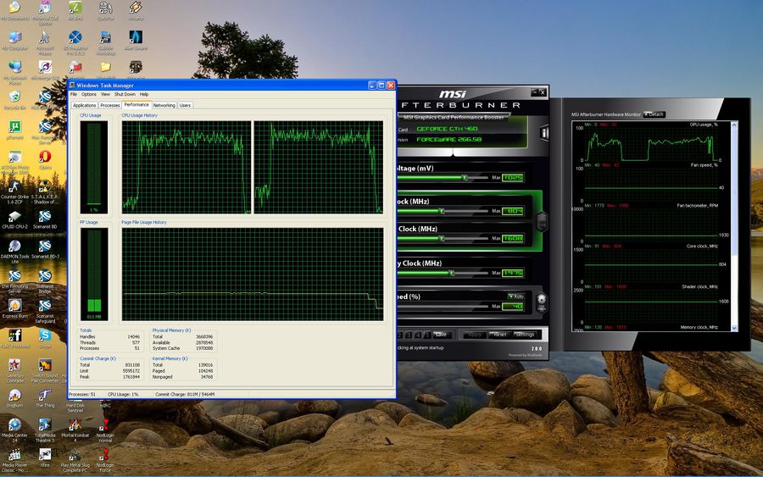Open Afterburner Settings button

pos(525,335)
